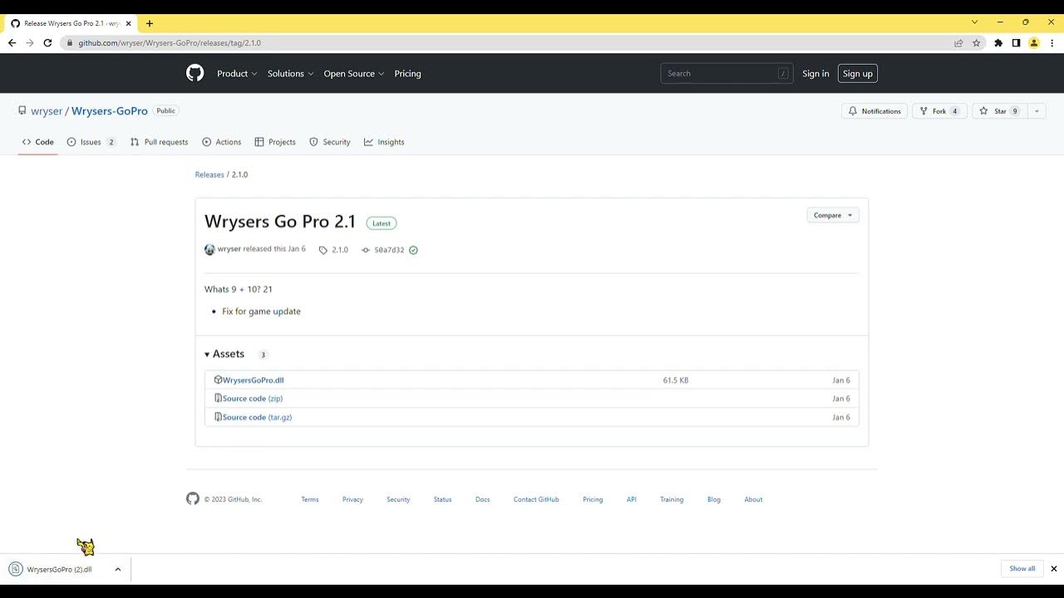Viewport: 1064px width, 598px height.
Task: Open the footer Terms link
Action: coord(310,499)
